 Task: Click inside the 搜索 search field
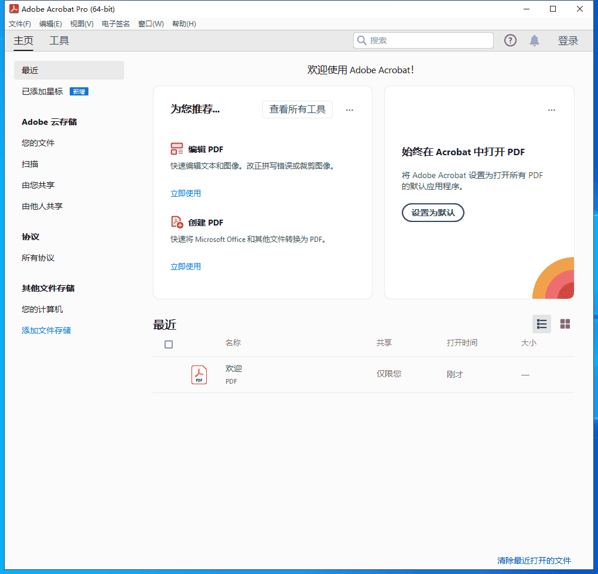pos(428,40)
